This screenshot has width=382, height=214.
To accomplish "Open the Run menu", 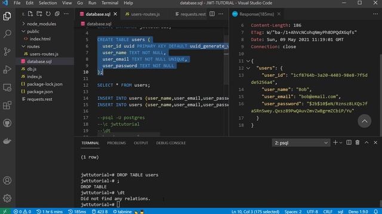I will click(92, 3).
